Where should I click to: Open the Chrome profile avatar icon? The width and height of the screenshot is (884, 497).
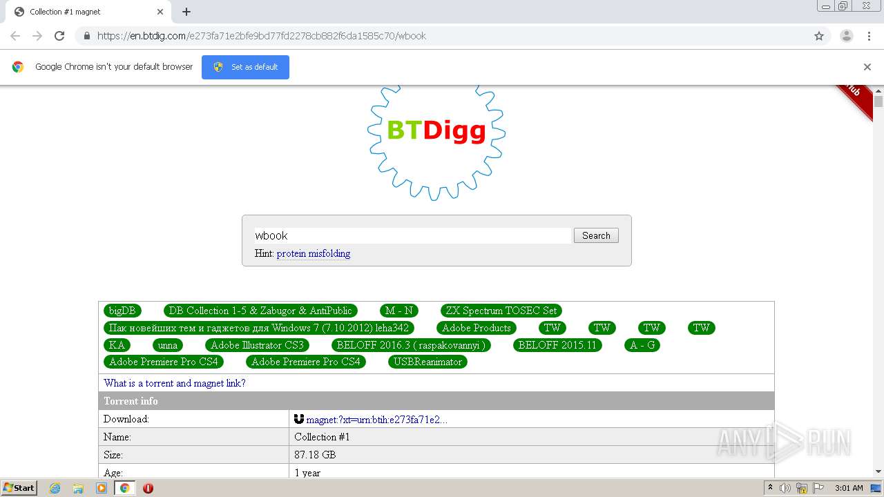pyautogui.click(x=847, y=36)
